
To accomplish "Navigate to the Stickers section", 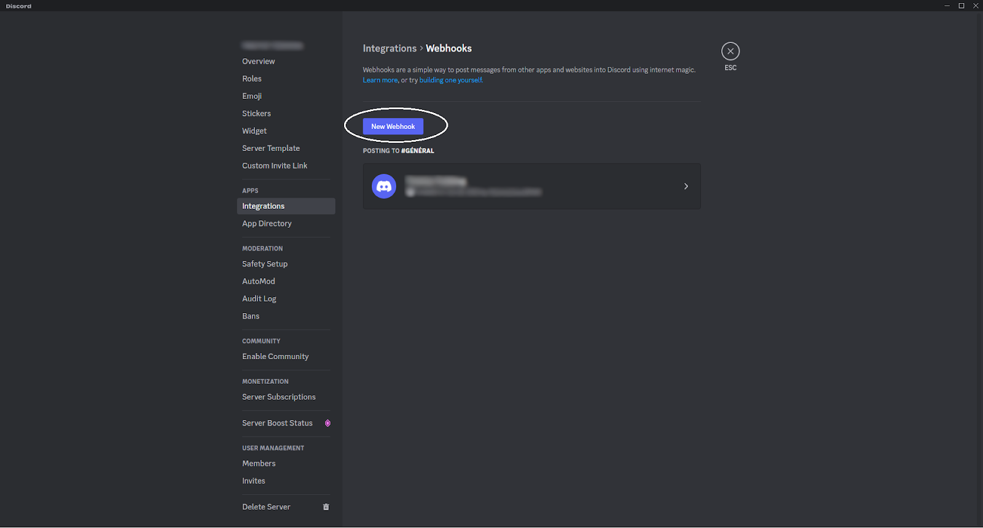I will [x=256, y=114].
